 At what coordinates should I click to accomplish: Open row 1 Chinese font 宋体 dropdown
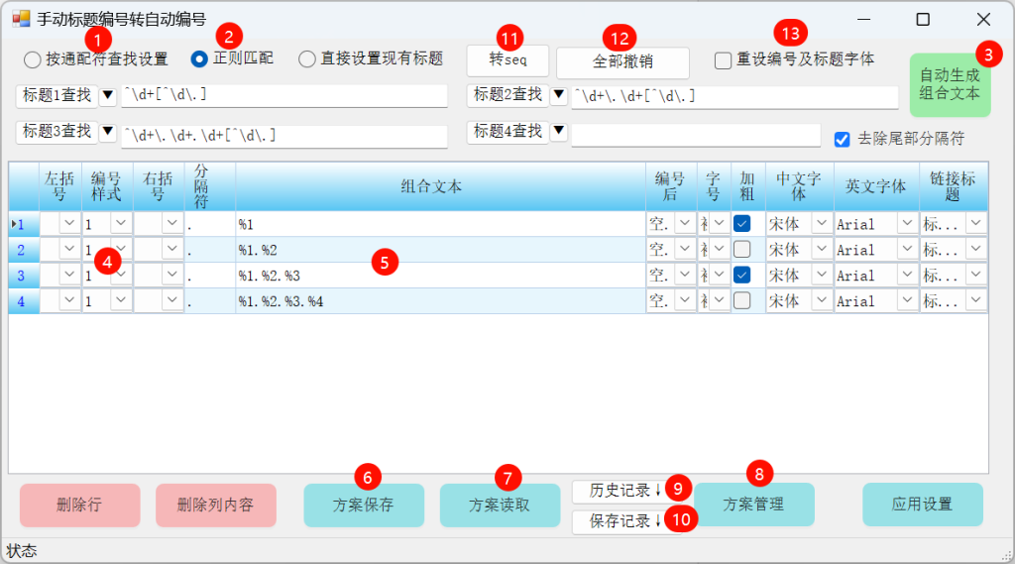822,224
